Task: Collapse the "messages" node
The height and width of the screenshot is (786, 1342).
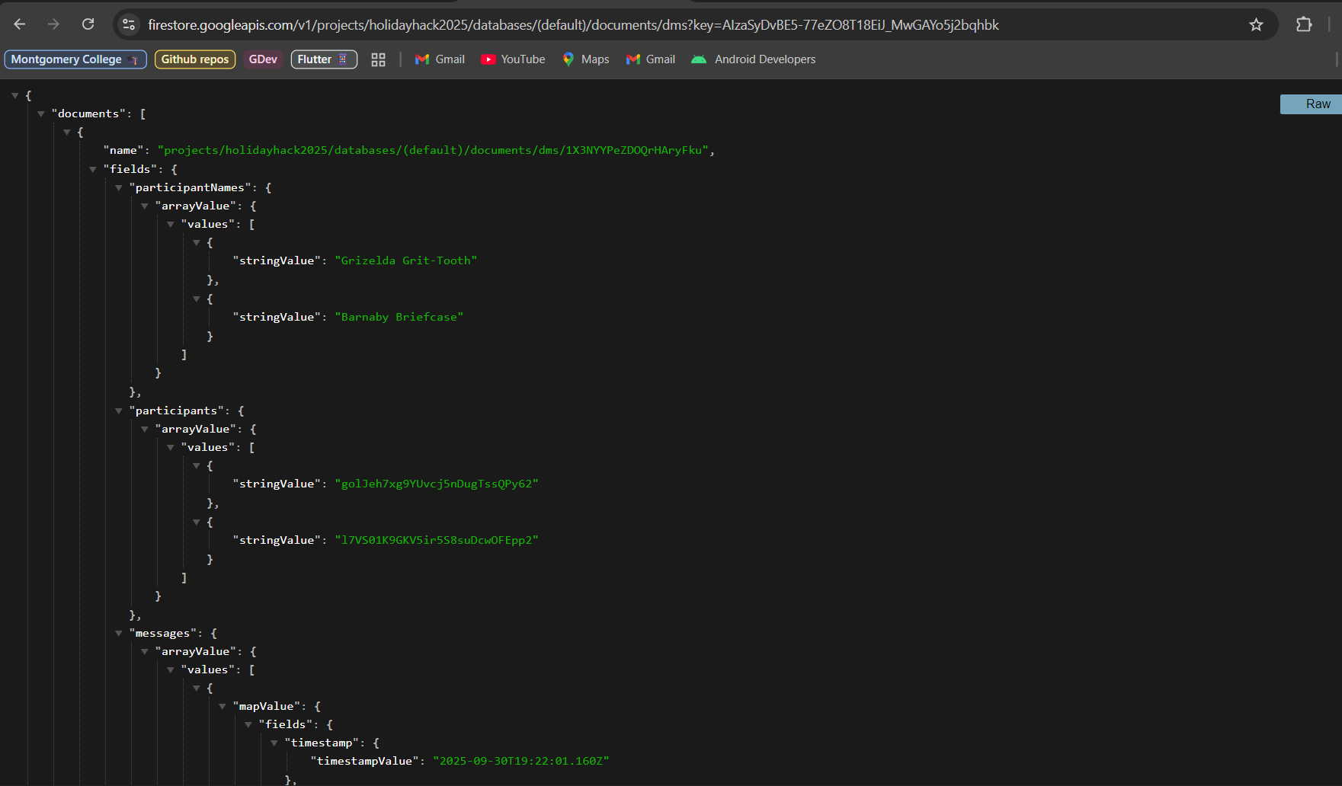Action: (x=118, y=633)
